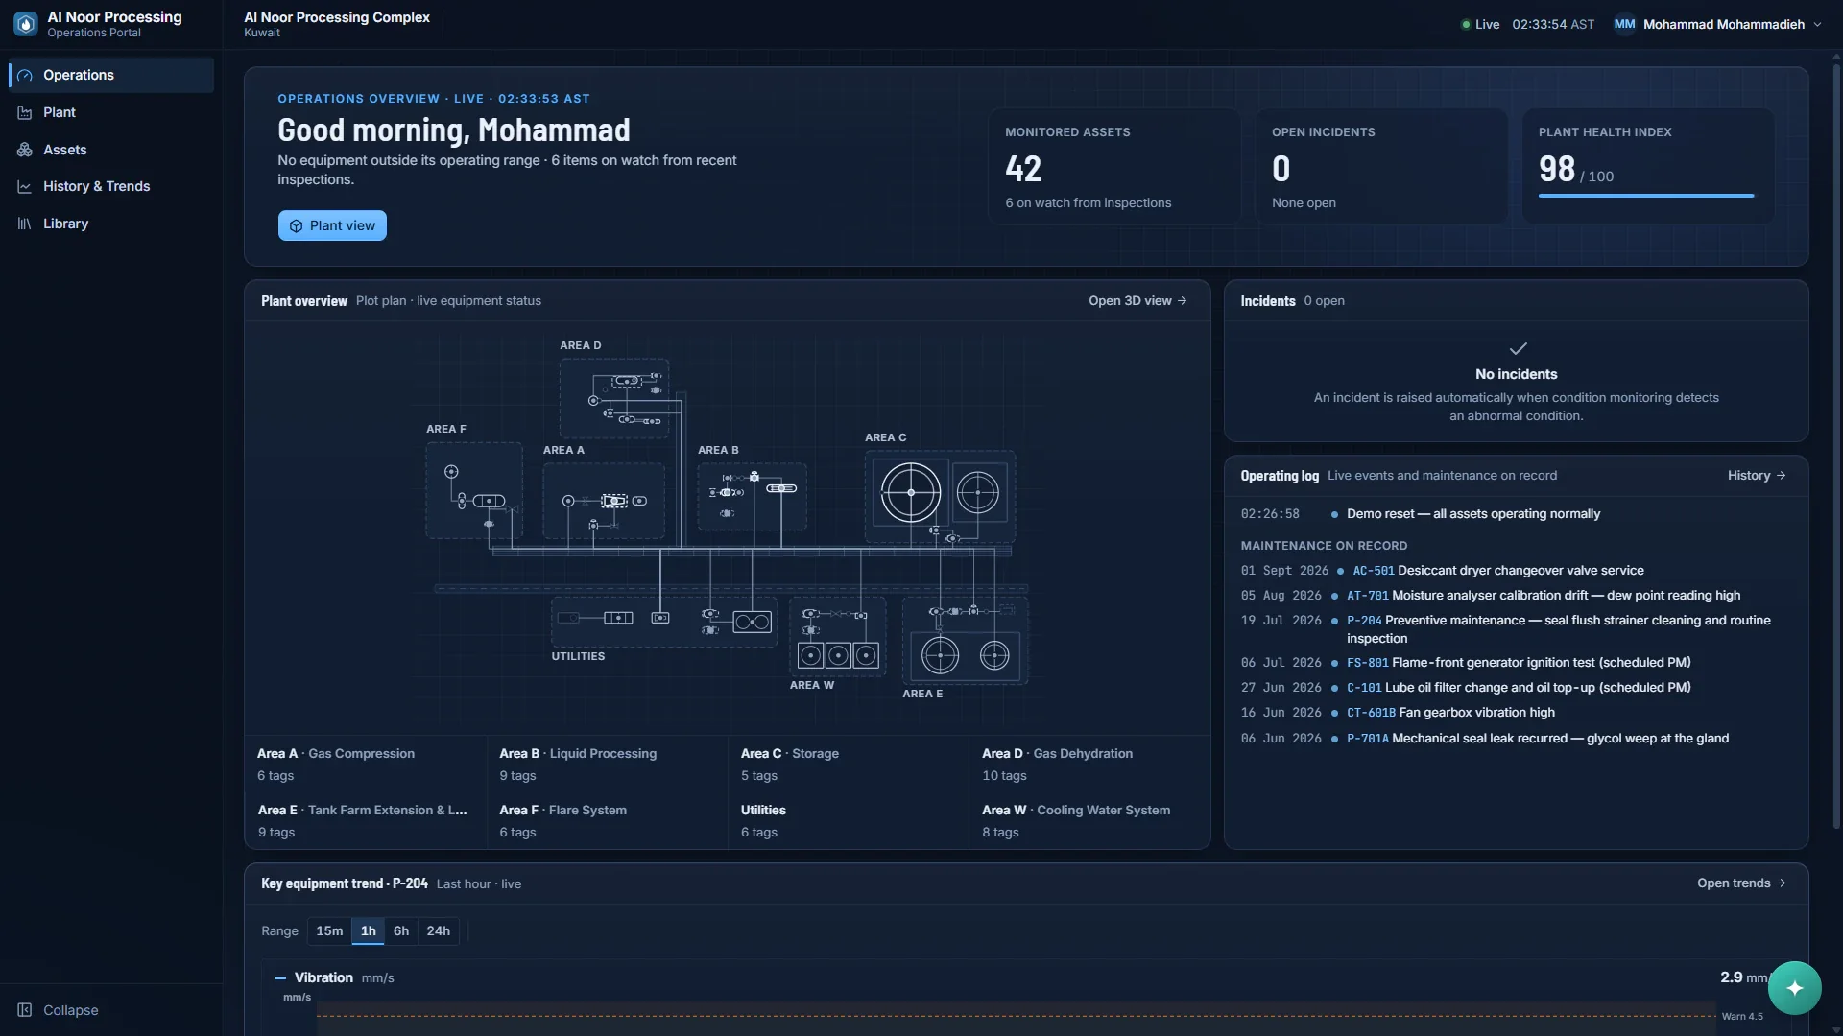Open the Operations sidebar item

coord(111,75)
